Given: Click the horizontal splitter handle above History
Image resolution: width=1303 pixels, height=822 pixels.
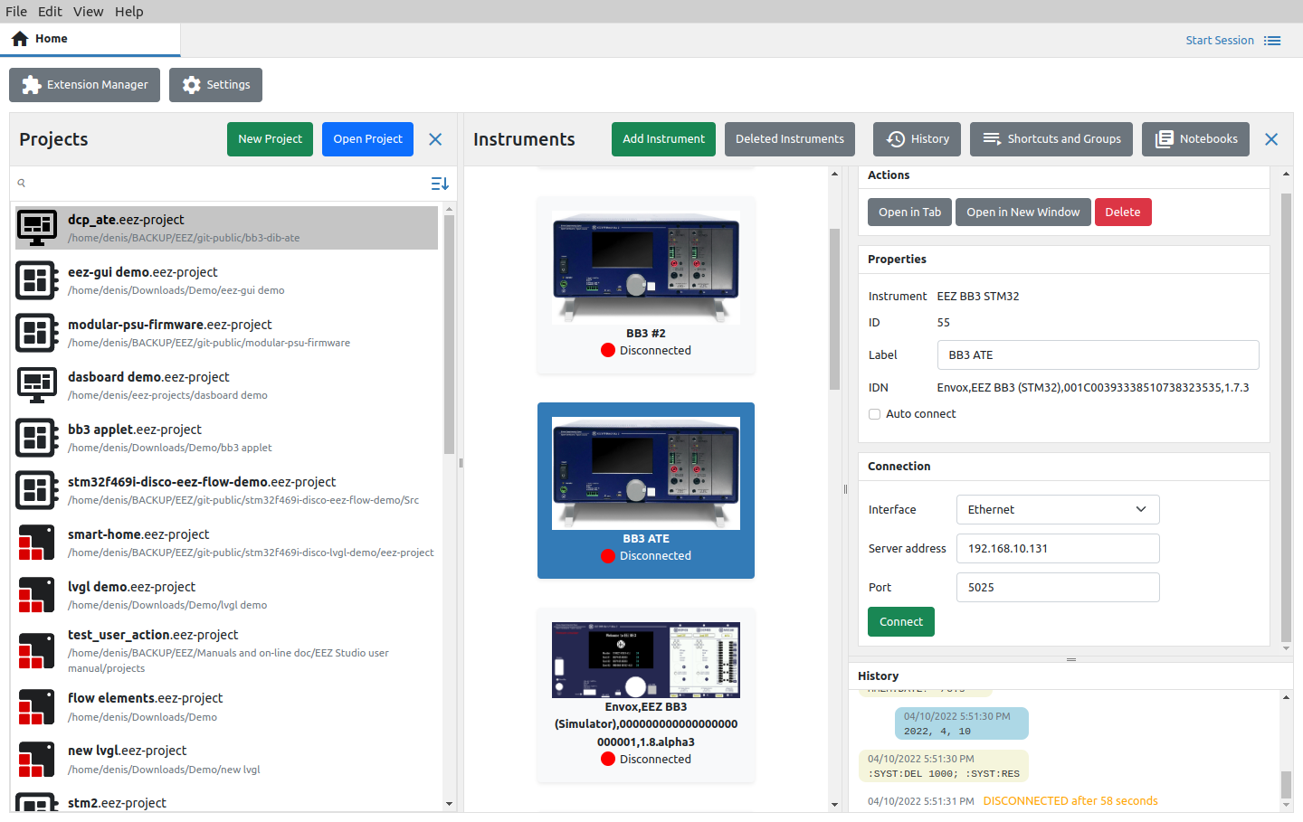Looking at the screenshot, I should [1070, 659].
